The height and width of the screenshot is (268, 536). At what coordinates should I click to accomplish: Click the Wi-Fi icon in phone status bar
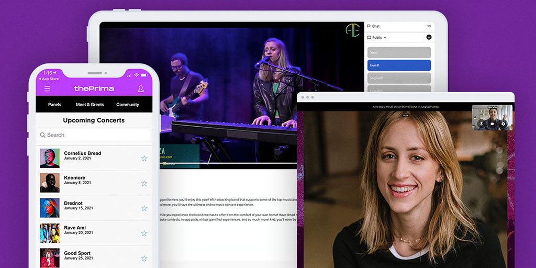point(137,75)
